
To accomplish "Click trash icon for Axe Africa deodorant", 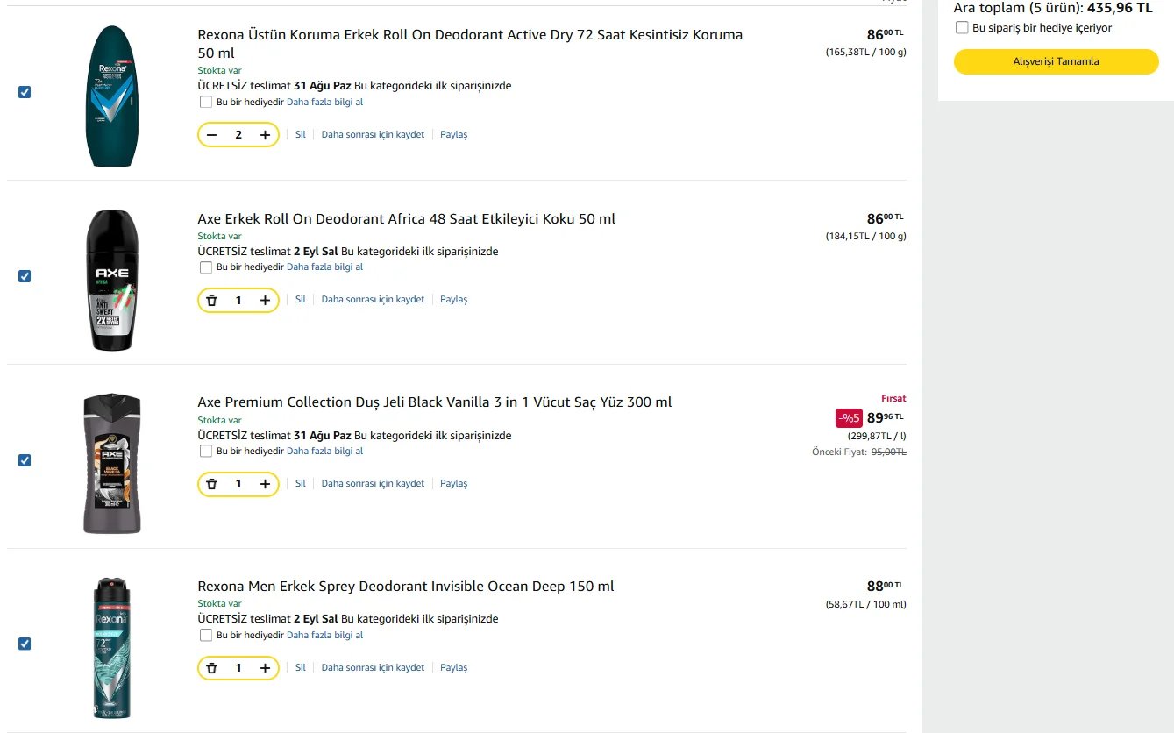I will click(x=211, y=300).
